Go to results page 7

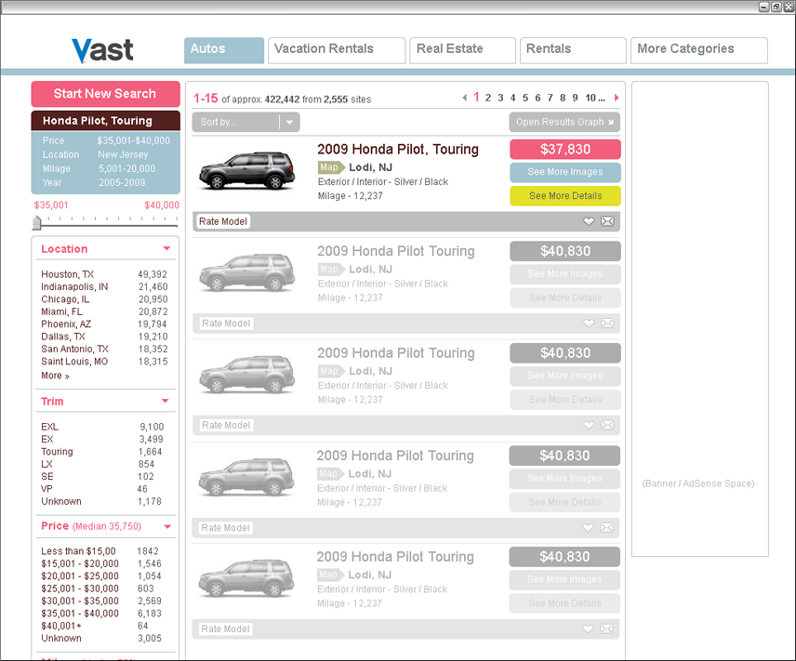(550, 98)
